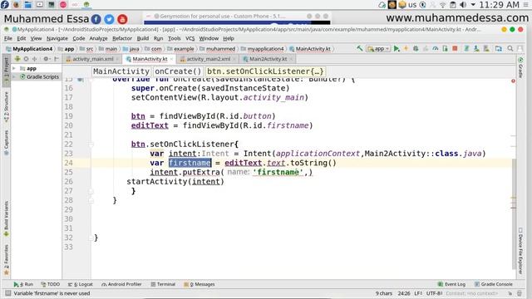Click the btn.setOnClickListener{...} breadcrumb
The image size is (532, 299).
(x=265, y=71)
